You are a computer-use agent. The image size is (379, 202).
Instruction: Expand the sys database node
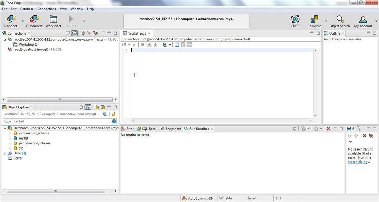tap(10, 148)
